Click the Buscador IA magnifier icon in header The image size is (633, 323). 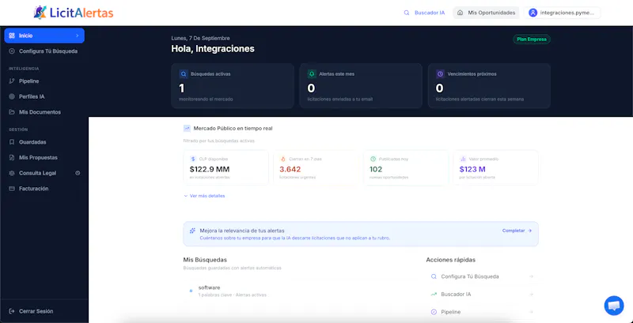[407, 13]
